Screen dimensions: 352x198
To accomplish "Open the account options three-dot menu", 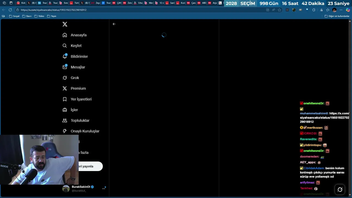I will pos(104,188).
